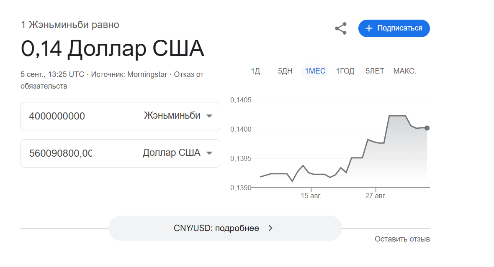Open the Доллар США currency dropdown arrow

(210, 153)
